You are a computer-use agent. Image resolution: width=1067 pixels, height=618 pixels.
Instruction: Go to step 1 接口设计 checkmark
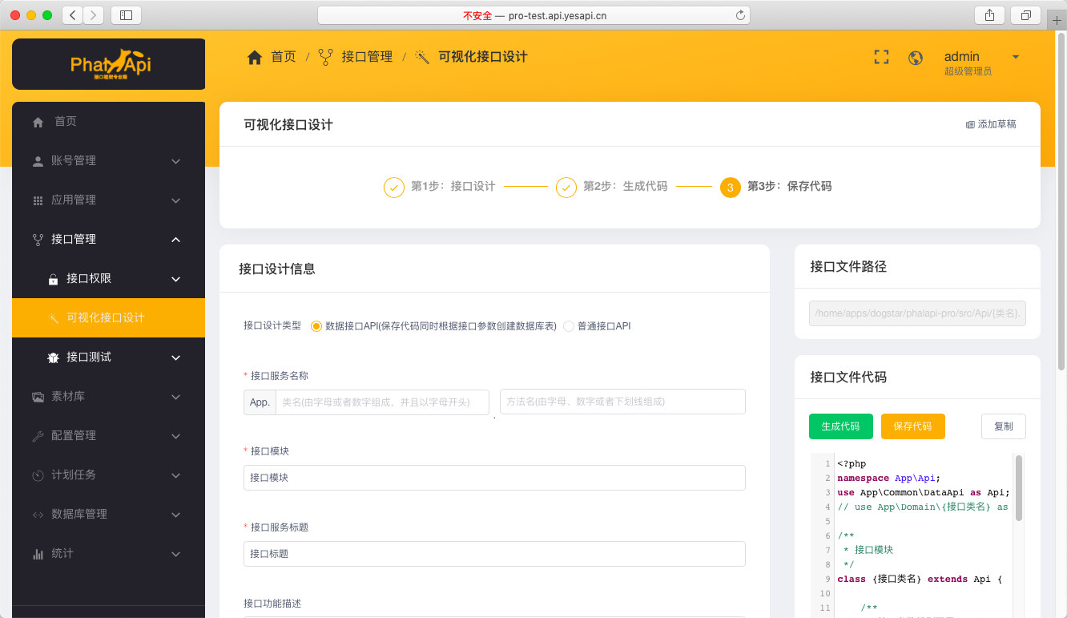394,187
